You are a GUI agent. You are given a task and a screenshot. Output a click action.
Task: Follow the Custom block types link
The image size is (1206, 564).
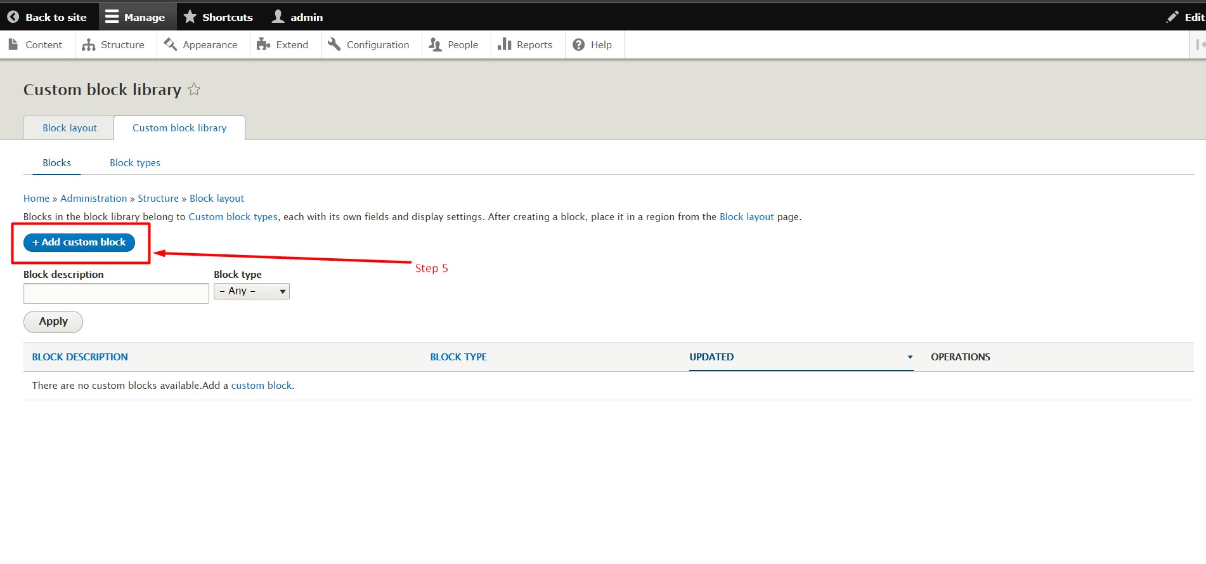pos(233,217)
